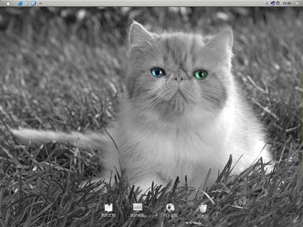Expand the quick launch overflow chevron
This screenshot has width=303, height=227.
tap(40, 3)
